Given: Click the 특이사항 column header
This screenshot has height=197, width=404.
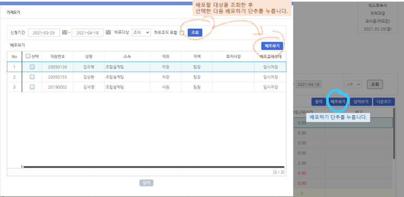Looking at the screenshot, I should pos(233,56).
